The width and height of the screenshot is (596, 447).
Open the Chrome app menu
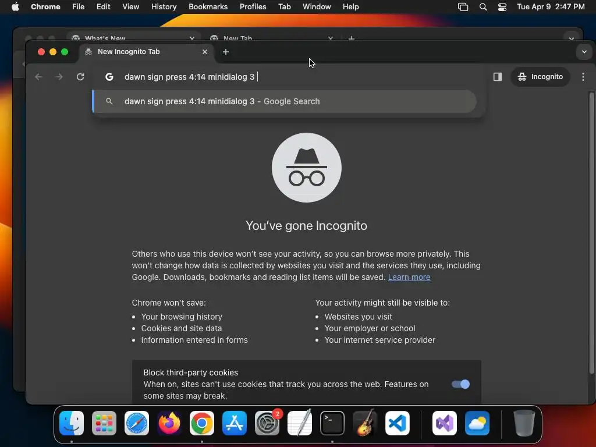pos(45,7)
